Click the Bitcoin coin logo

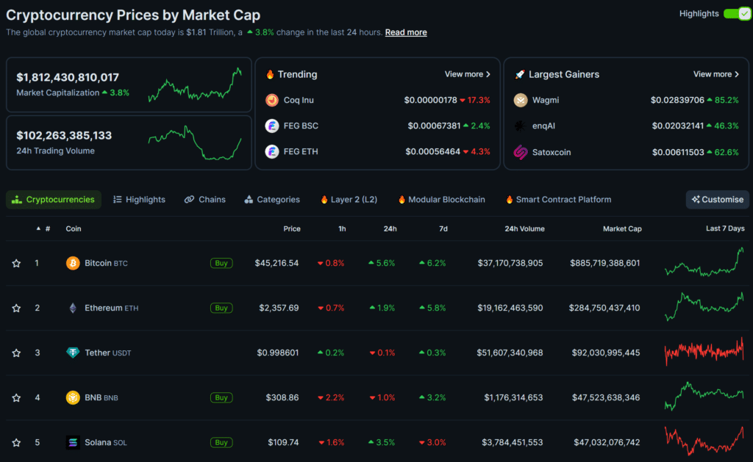click(x=73, y=263)
